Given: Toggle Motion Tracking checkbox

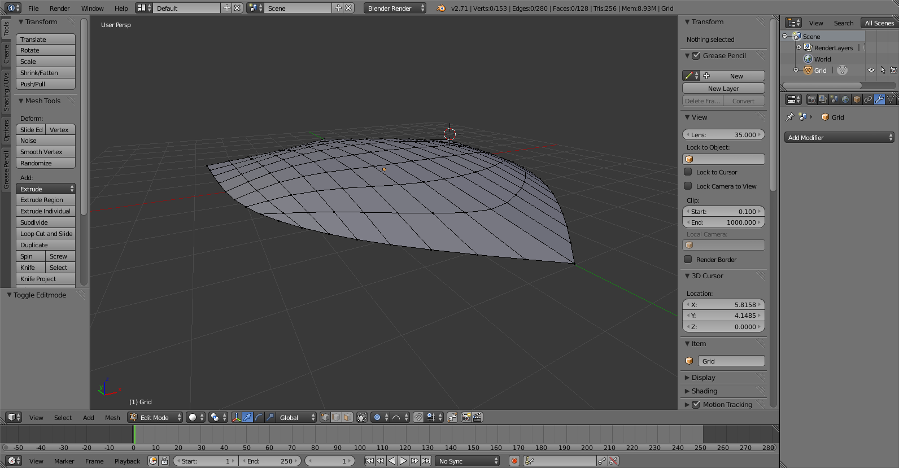Looking at the screenshot, I should coord(696,404).
